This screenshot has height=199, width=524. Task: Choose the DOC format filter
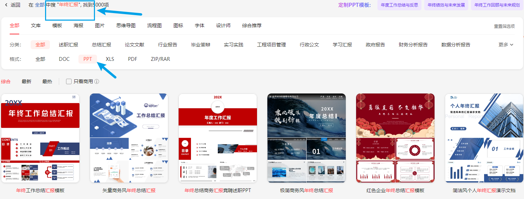click(64, 59)
